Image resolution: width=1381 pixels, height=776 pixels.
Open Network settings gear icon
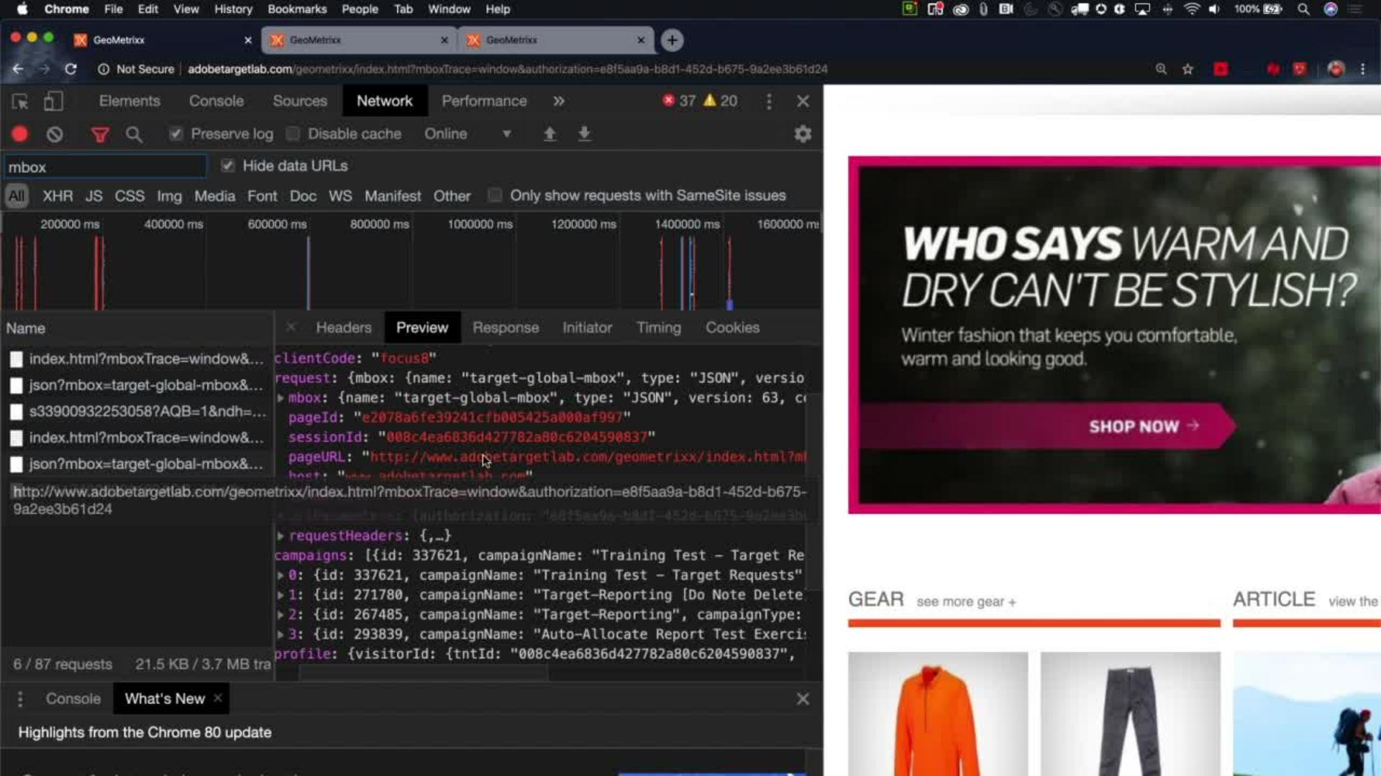point(803,134)
